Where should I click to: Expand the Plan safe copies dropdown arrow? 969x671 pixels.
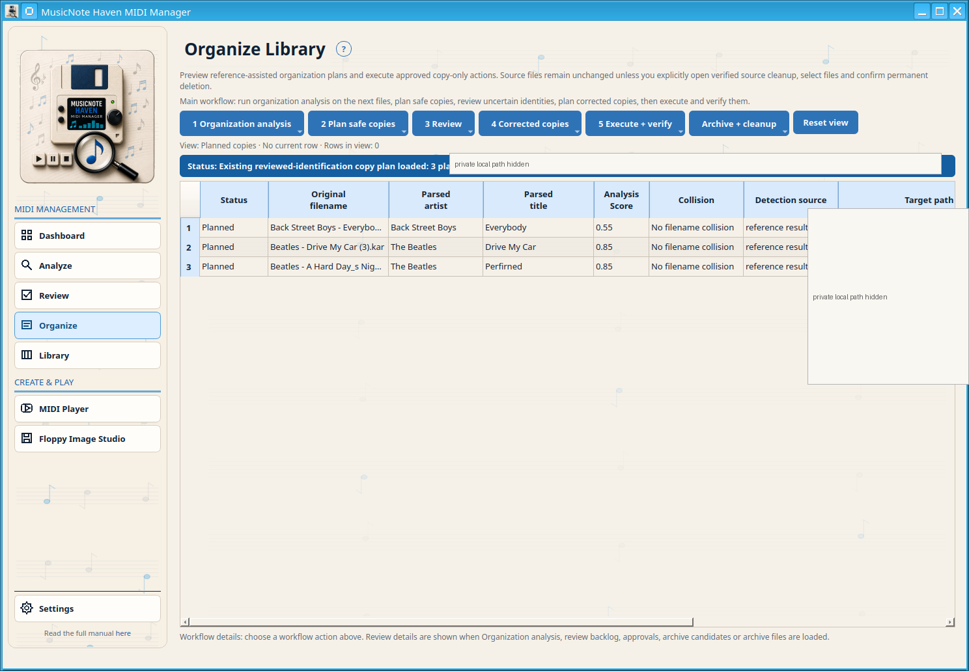[404, 131]
